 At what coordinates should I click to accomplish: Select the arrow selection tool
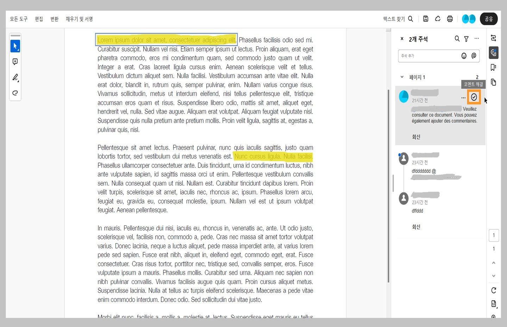[x=15, y=46]
